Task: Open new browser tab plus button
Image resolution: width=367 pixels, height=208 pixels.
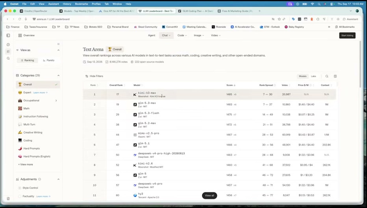Action: tap(259, 11)
